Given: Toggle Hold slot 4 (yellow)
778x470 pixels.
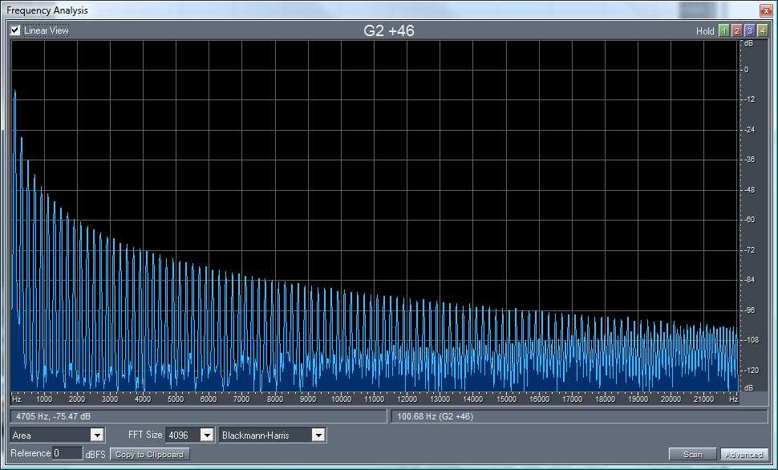Looking at the screenshot, I should point(763,30).
